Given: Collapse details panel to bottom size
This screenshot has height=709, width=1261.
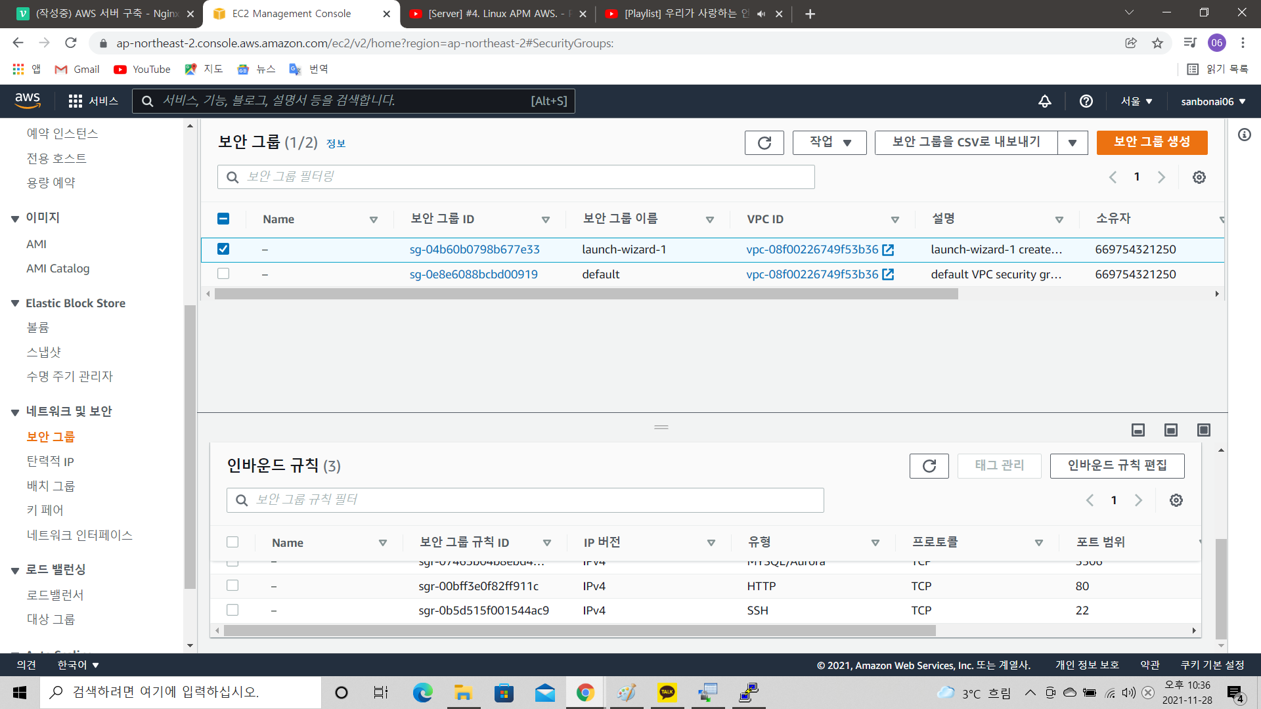Looking at the screenshot, I should [1138, 430].
